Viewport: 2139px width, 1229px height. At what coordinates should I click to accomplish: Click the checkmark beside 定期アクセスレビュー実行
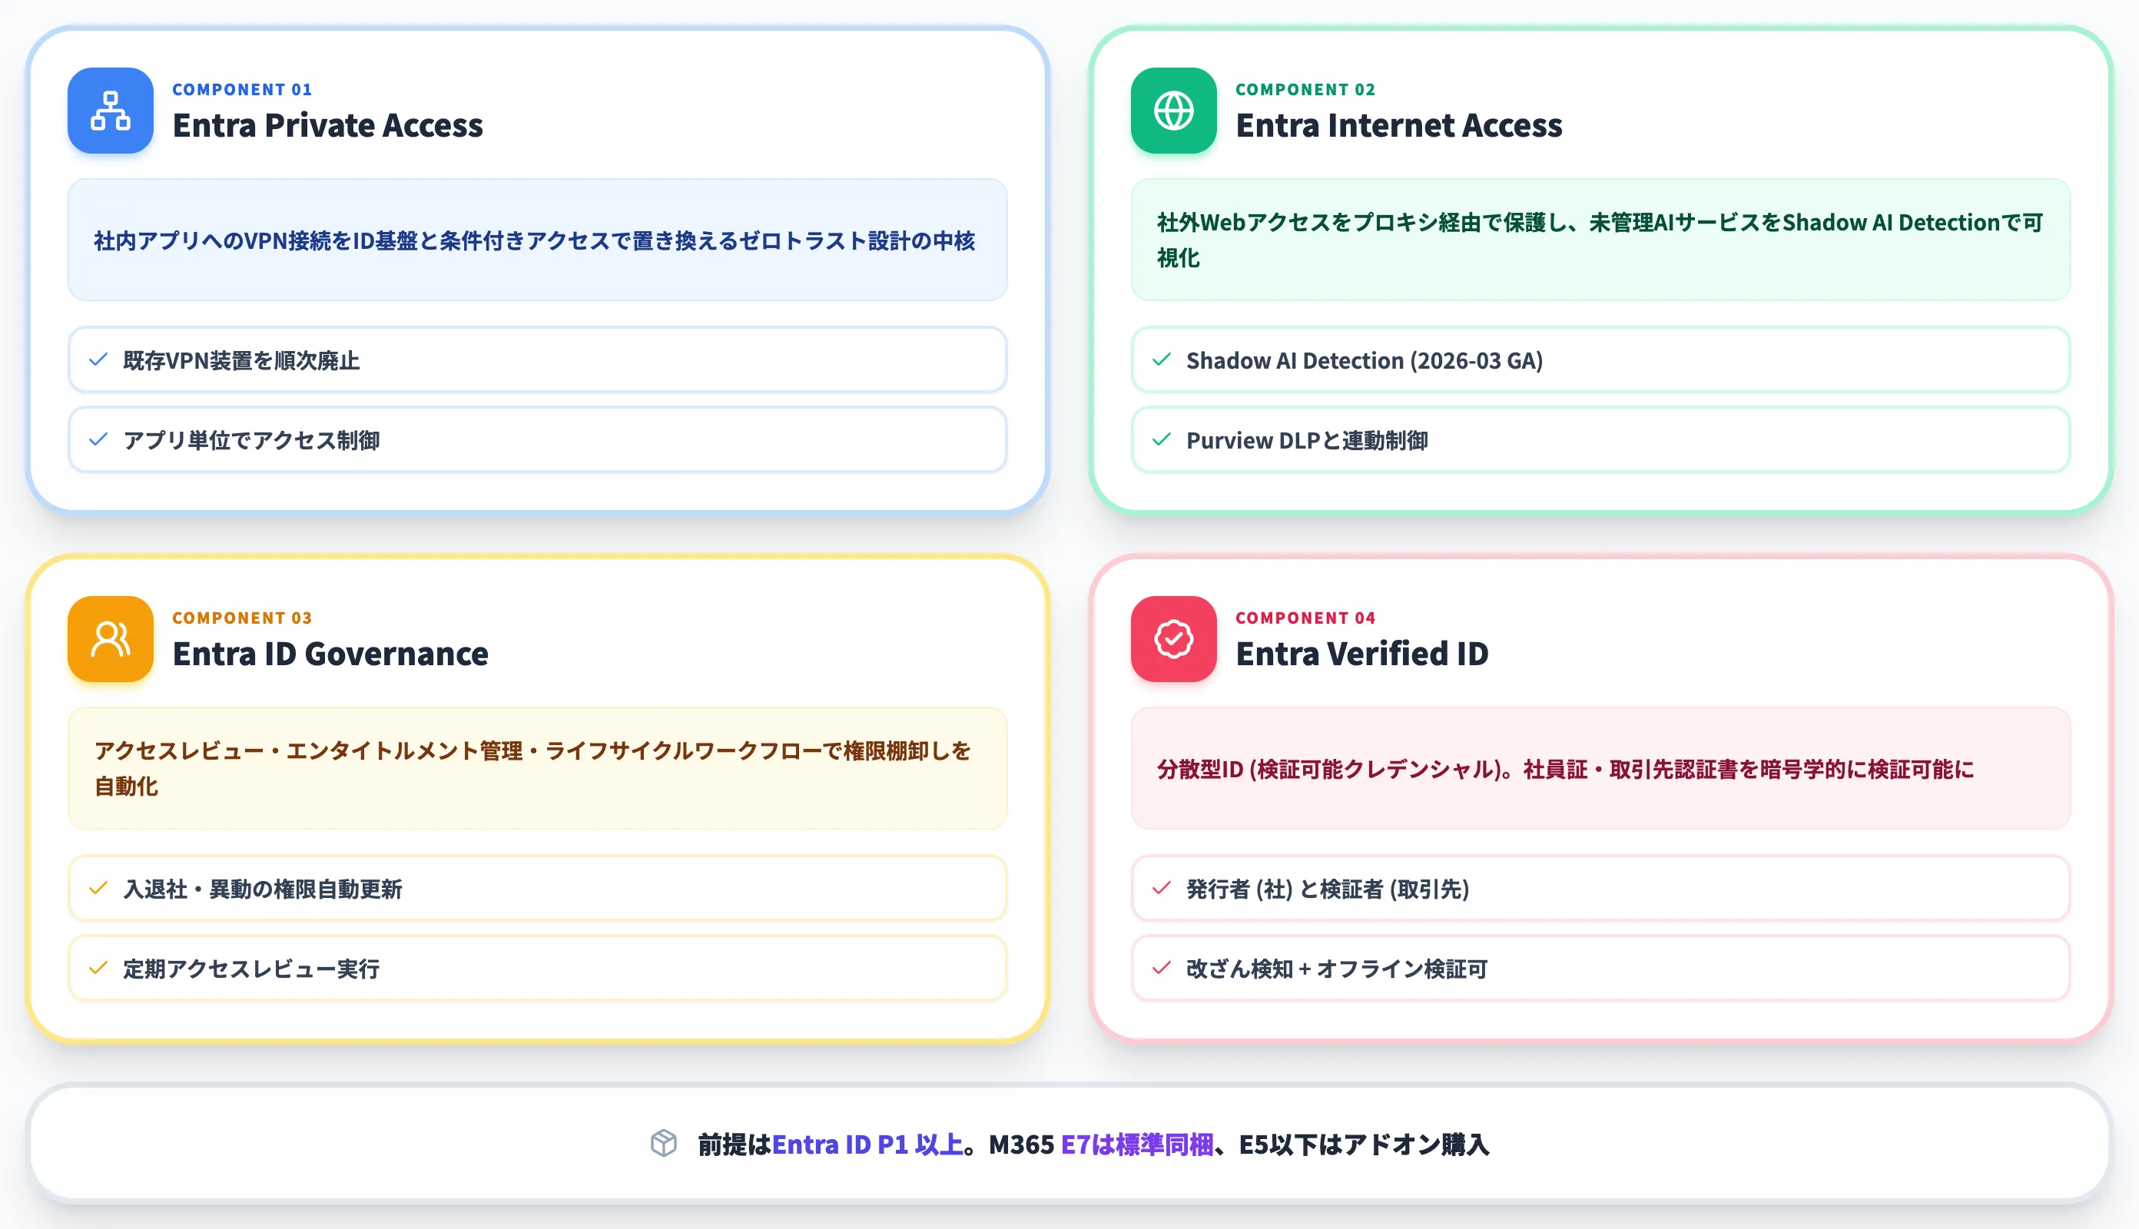[x=98, y=968]
